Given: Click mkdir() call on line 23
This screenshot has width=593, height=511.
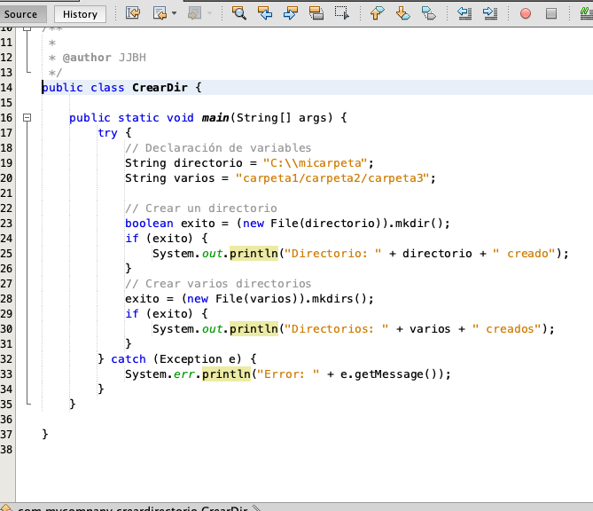Looking at the screenshot, I should 418,224.
